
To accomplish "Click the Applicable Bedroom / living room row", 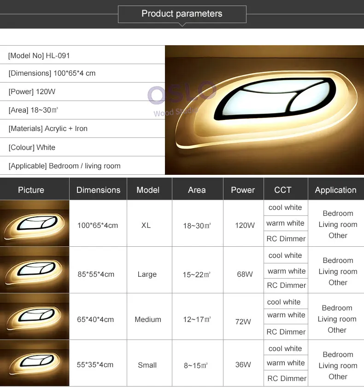I will (x=82, y=166).
